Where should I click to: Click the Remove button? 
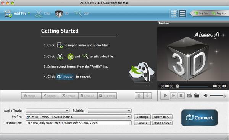pyautogui.click(x=69, y=96)
